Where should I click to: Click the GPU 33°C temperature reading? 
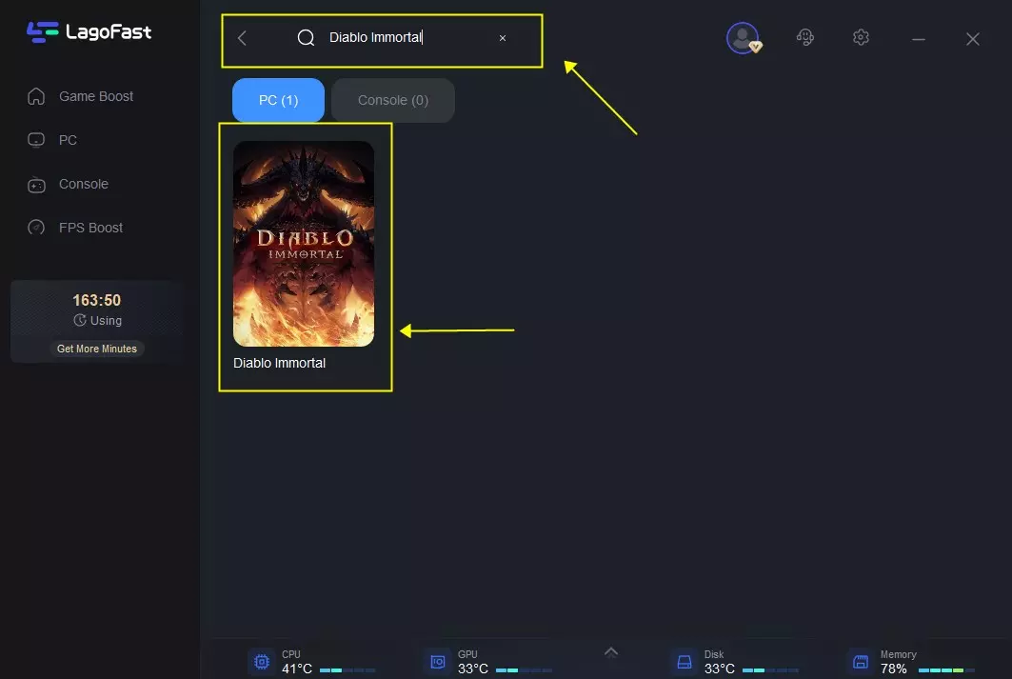(473, 669)
